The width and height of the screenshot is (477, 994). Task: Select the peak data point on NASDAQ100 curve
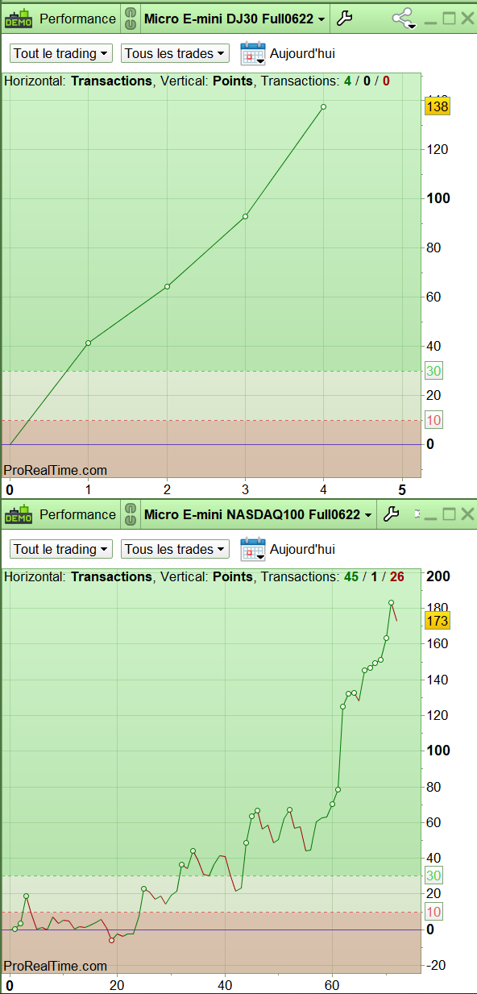pos(391,602)
